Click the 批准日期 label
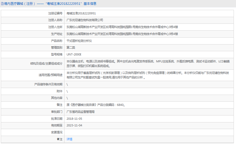The width and height of the screenshot is (236, 144). click(56, 119)
